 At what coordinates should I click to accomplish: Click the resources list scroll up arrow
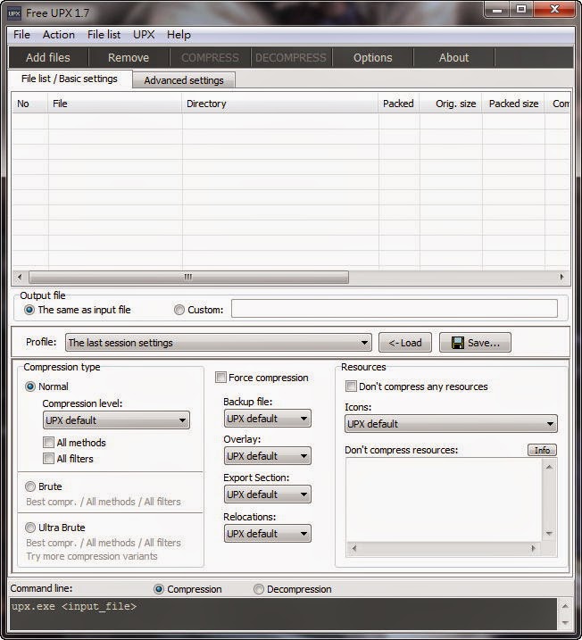coord(549,467)
